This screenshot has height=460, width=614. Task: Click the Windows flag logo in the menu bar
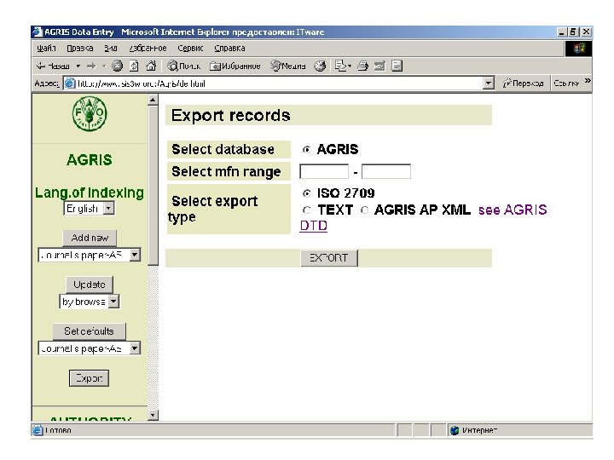point(578,49)
